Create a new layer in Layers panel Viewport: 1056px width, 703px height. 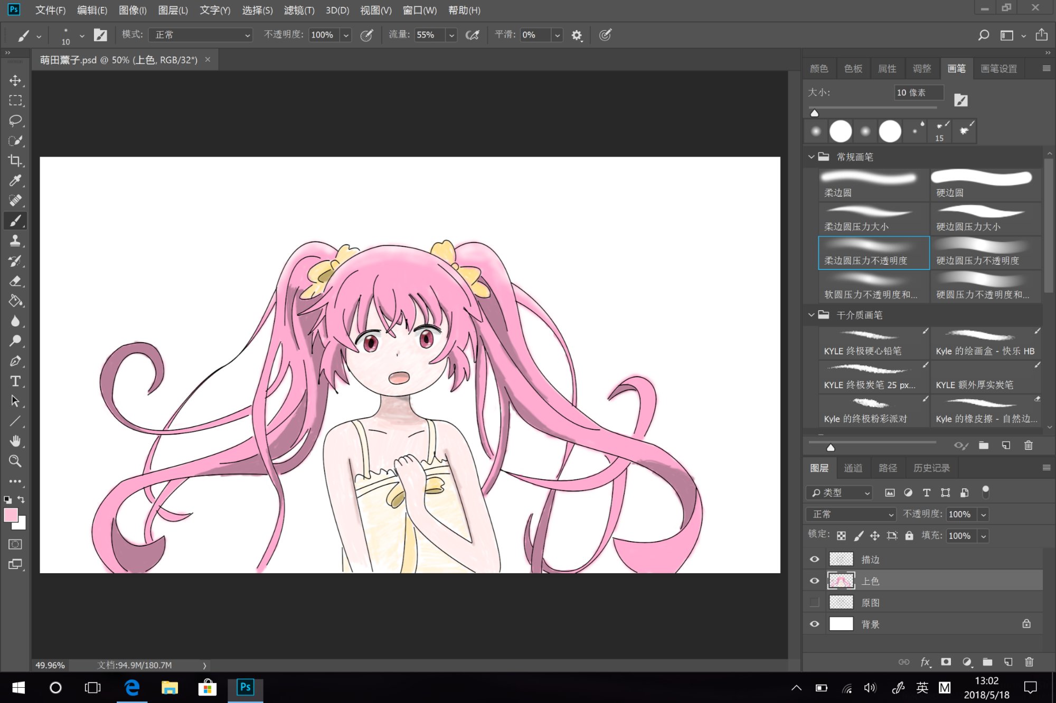tap(1008, 662)
